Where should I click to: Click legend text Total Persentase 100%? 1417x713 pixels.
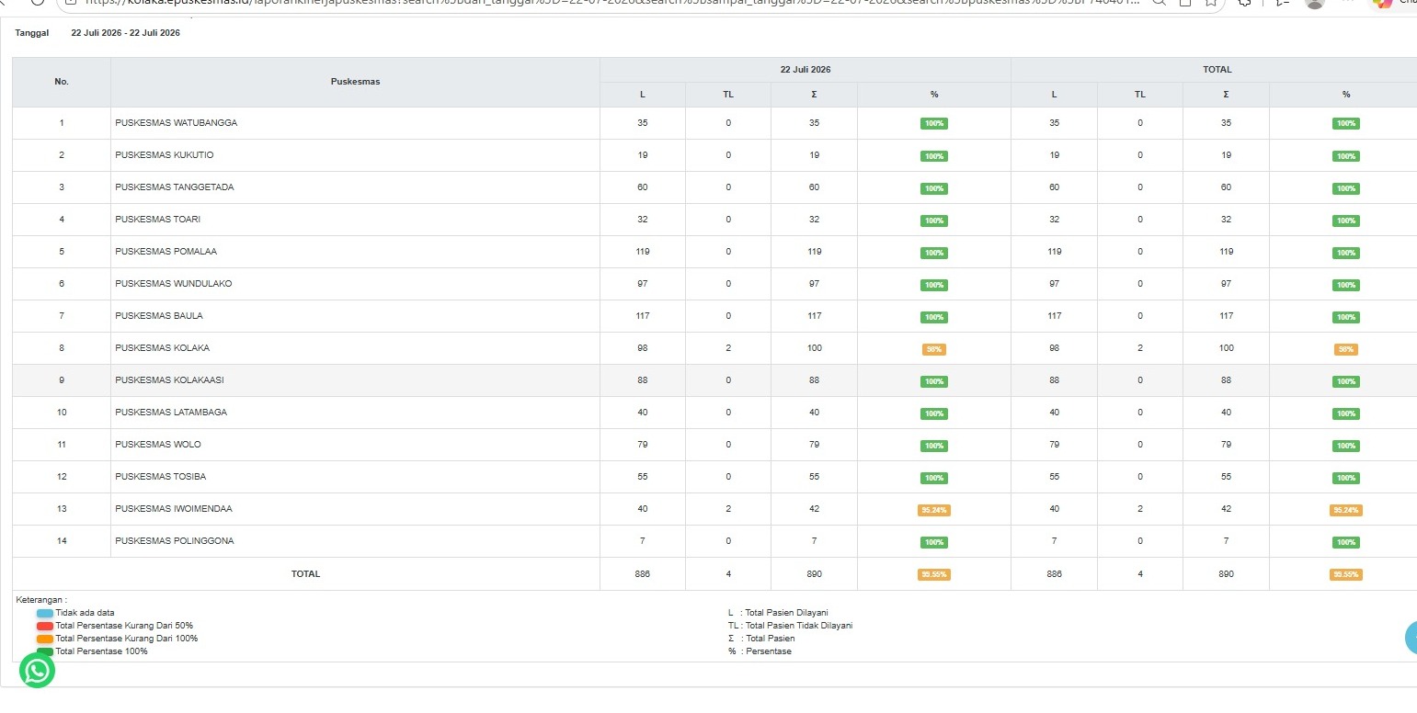tap(101, 651)
